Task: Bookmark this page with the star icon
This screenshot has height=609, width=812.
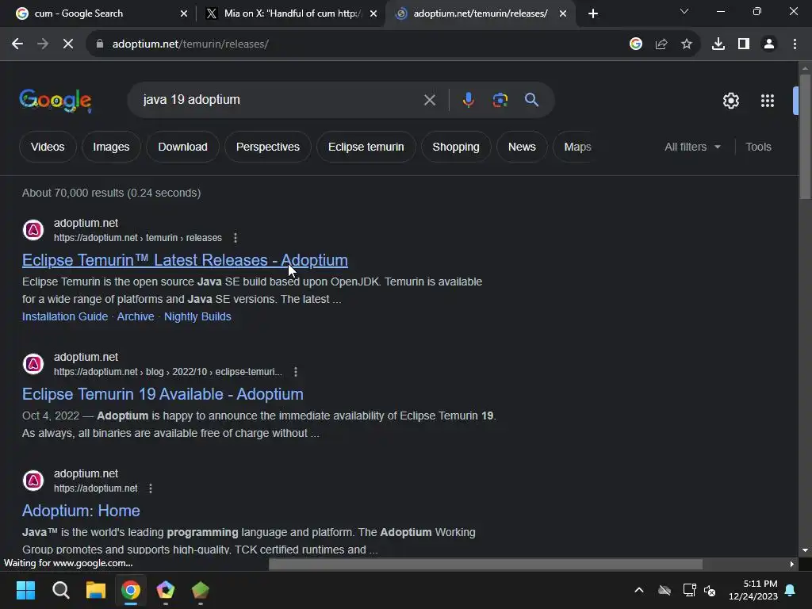Action: (687, 44)
